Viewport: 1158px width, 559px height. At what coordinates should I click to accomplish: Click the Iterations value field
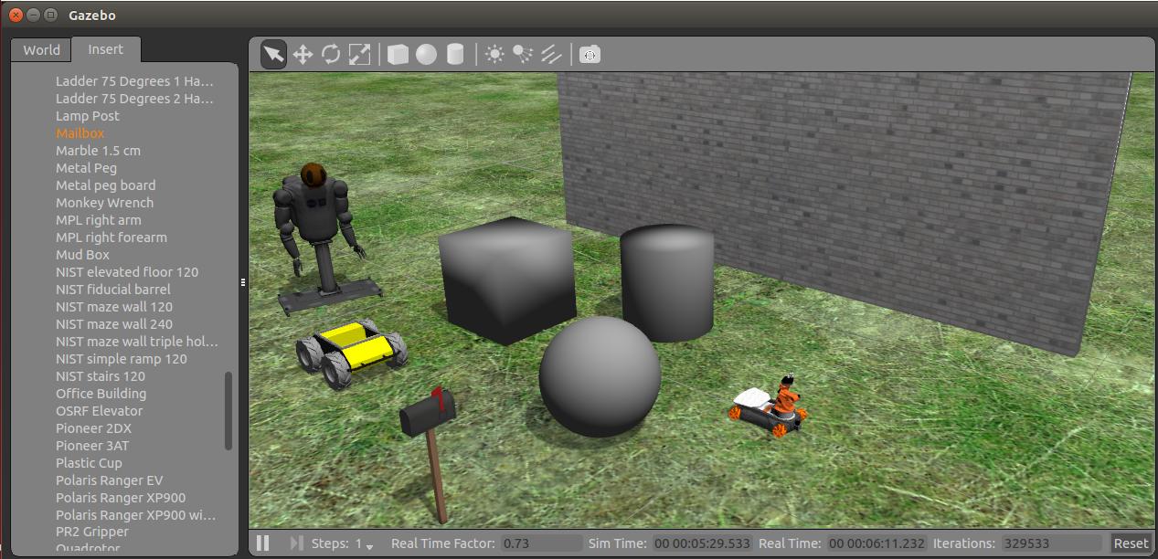pyautogui.click(x=1051, y=543)
